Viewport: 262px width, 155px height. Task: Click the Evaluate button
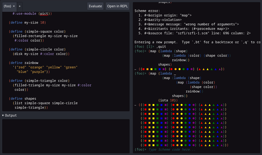[x=95, y=6]
